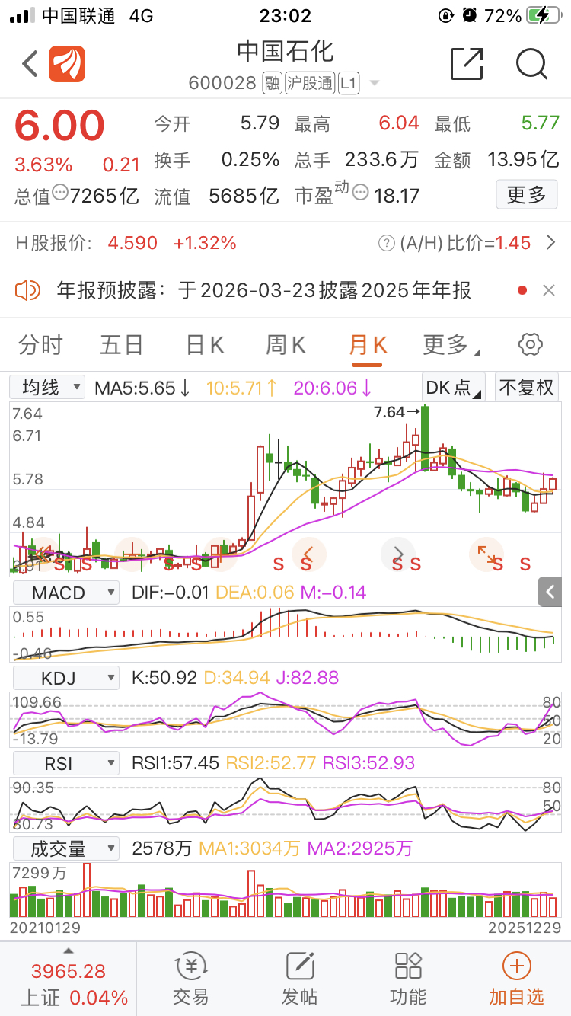This screenshot has height=1016, width=571.
Task: Open chart settings gear icon
Action: (x=530, y=344)
